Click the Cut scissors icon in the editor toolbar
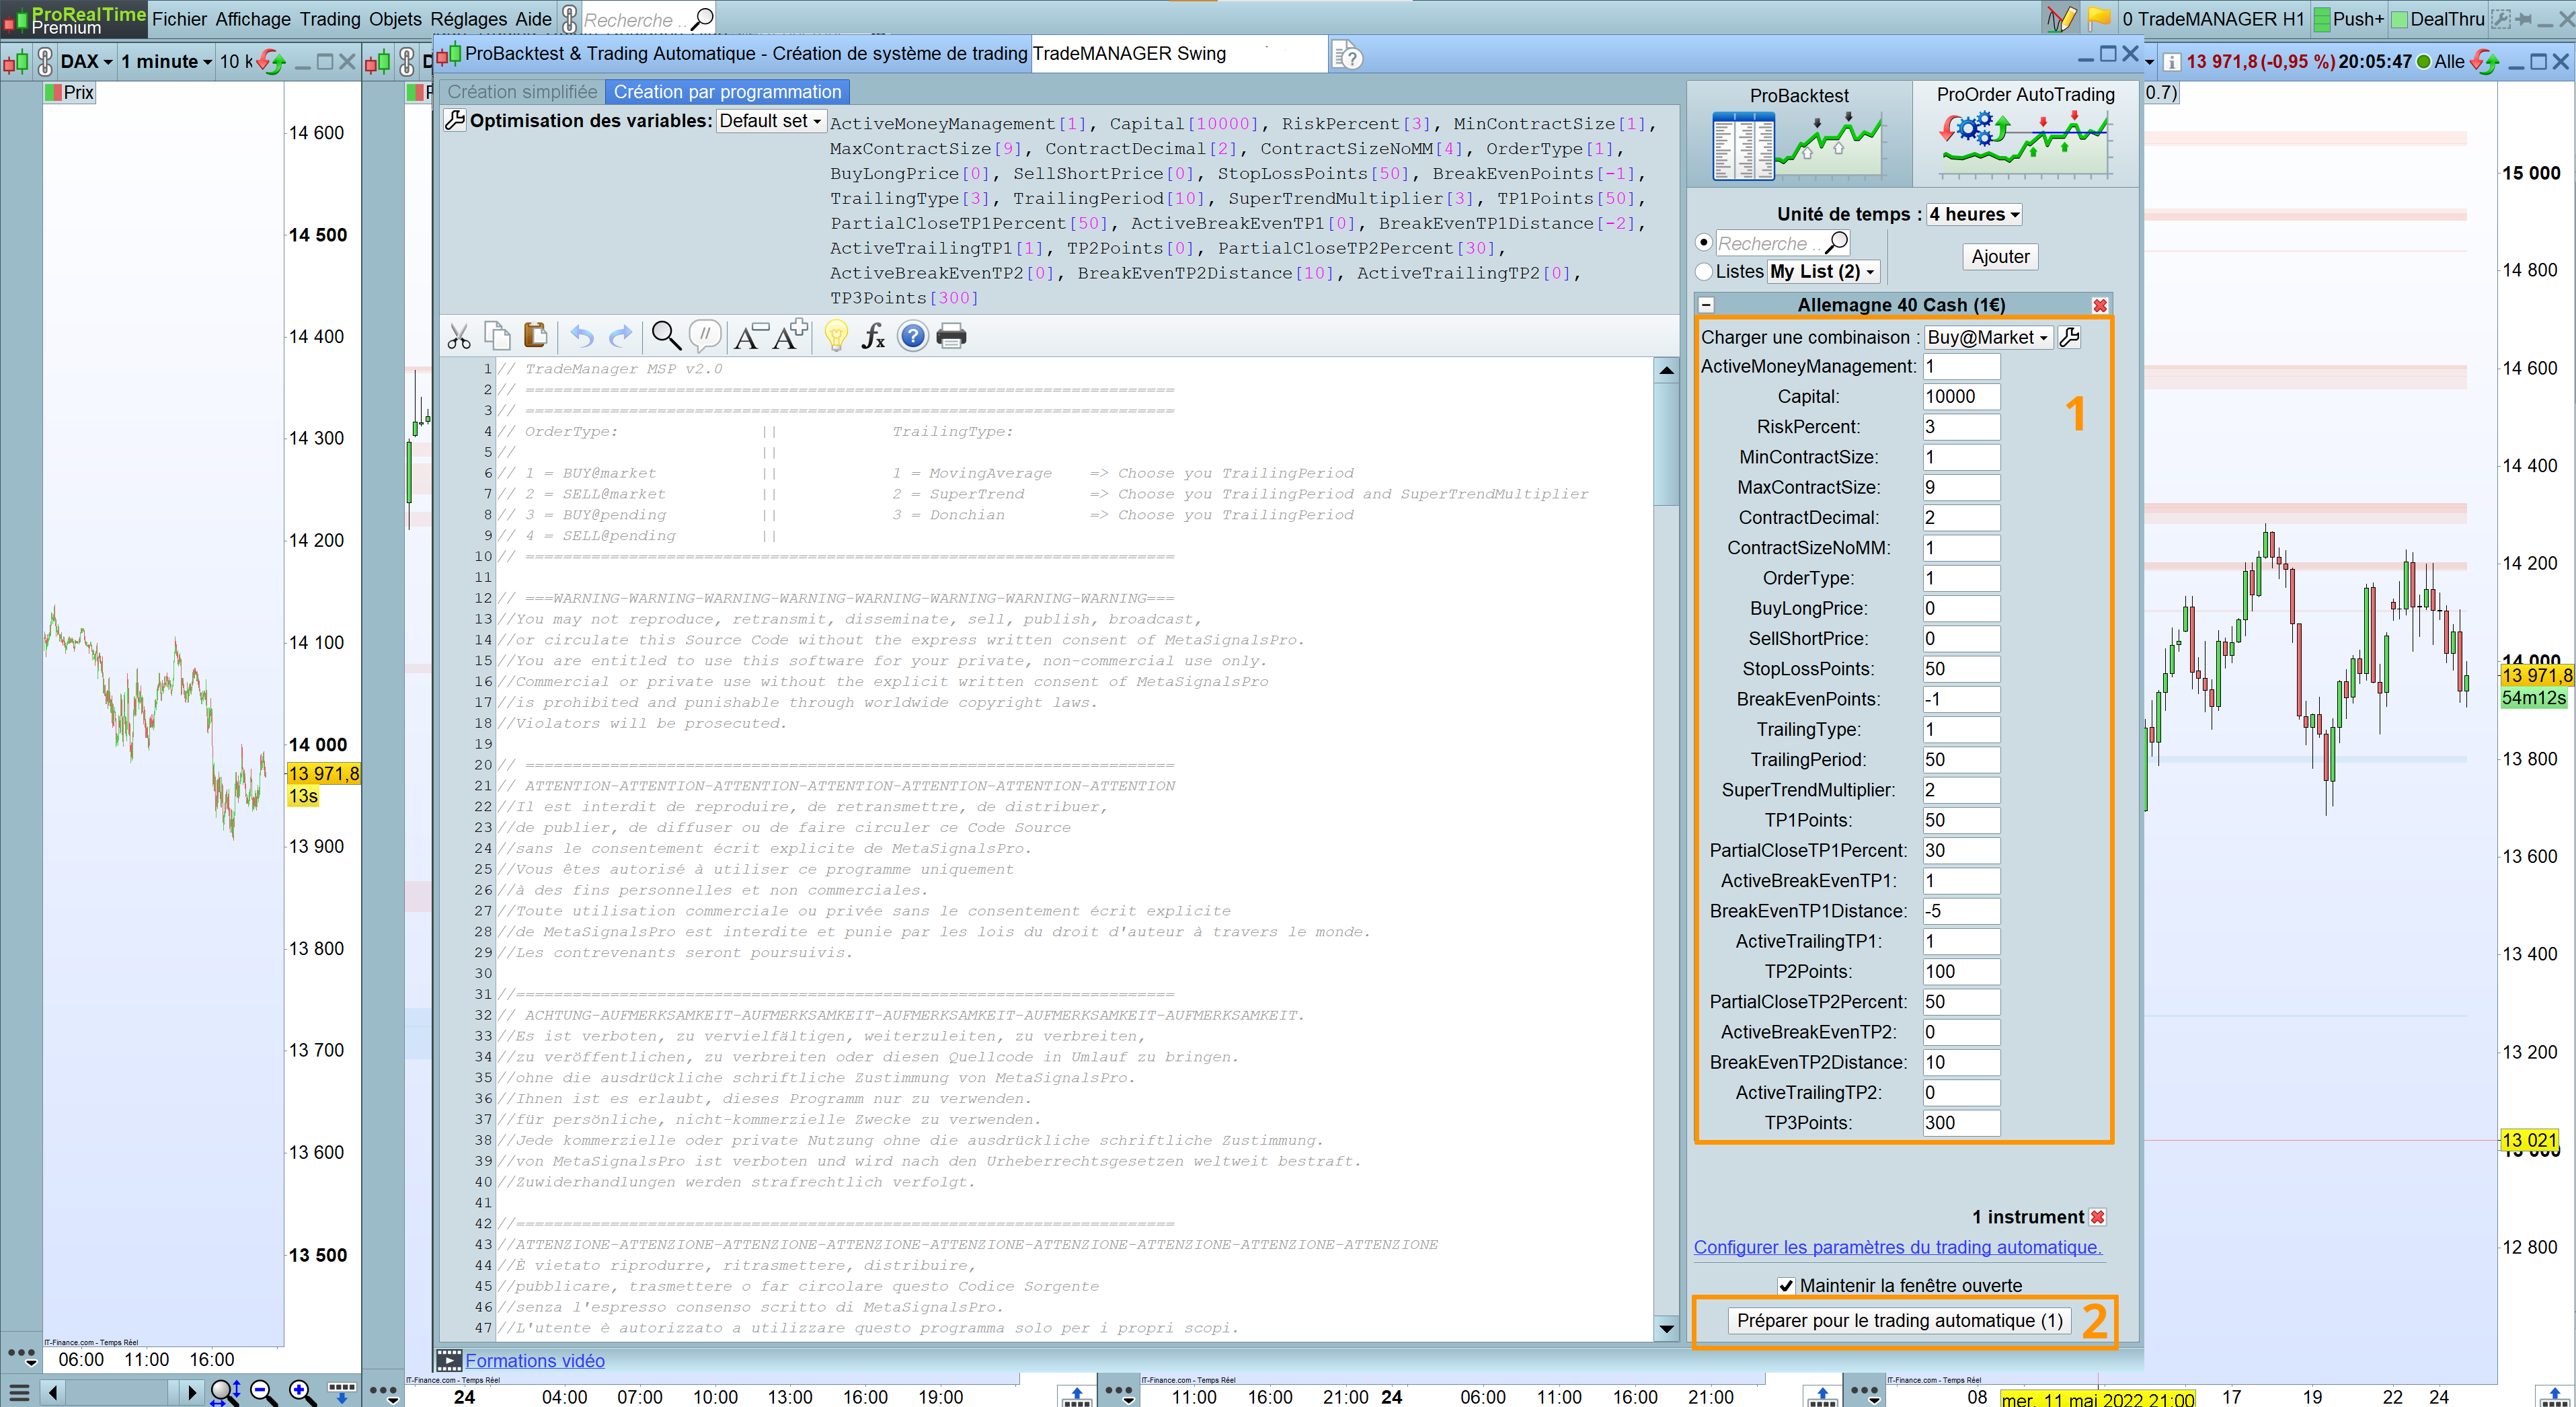The image size is (2576, 1407). [x=459, y=337]
